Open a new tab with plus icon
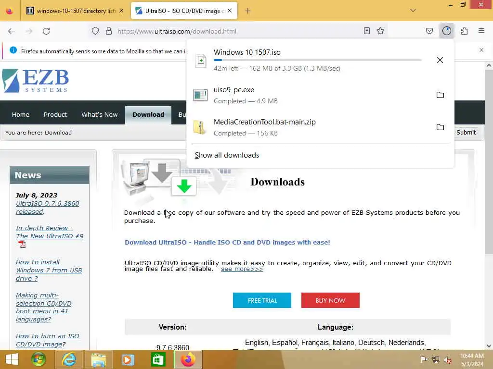 pos(248,11)
